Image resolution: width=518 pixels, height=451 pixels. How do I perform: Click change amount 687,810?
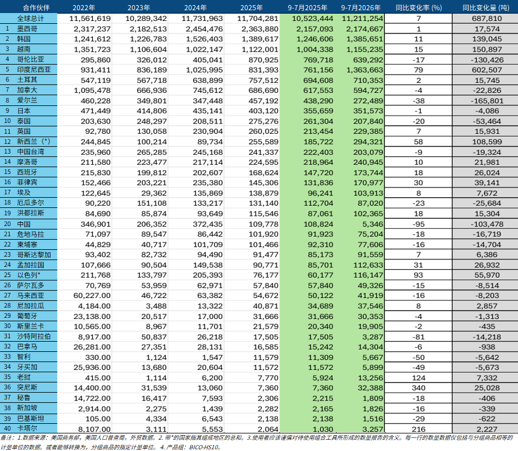point(487,19)
